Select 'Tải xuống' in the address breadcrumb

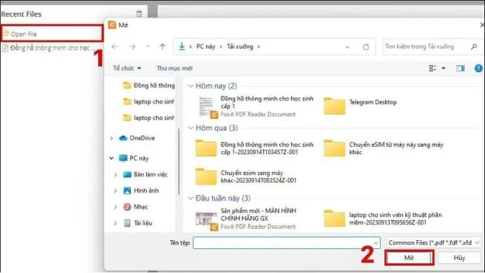(x=240, y=47)
